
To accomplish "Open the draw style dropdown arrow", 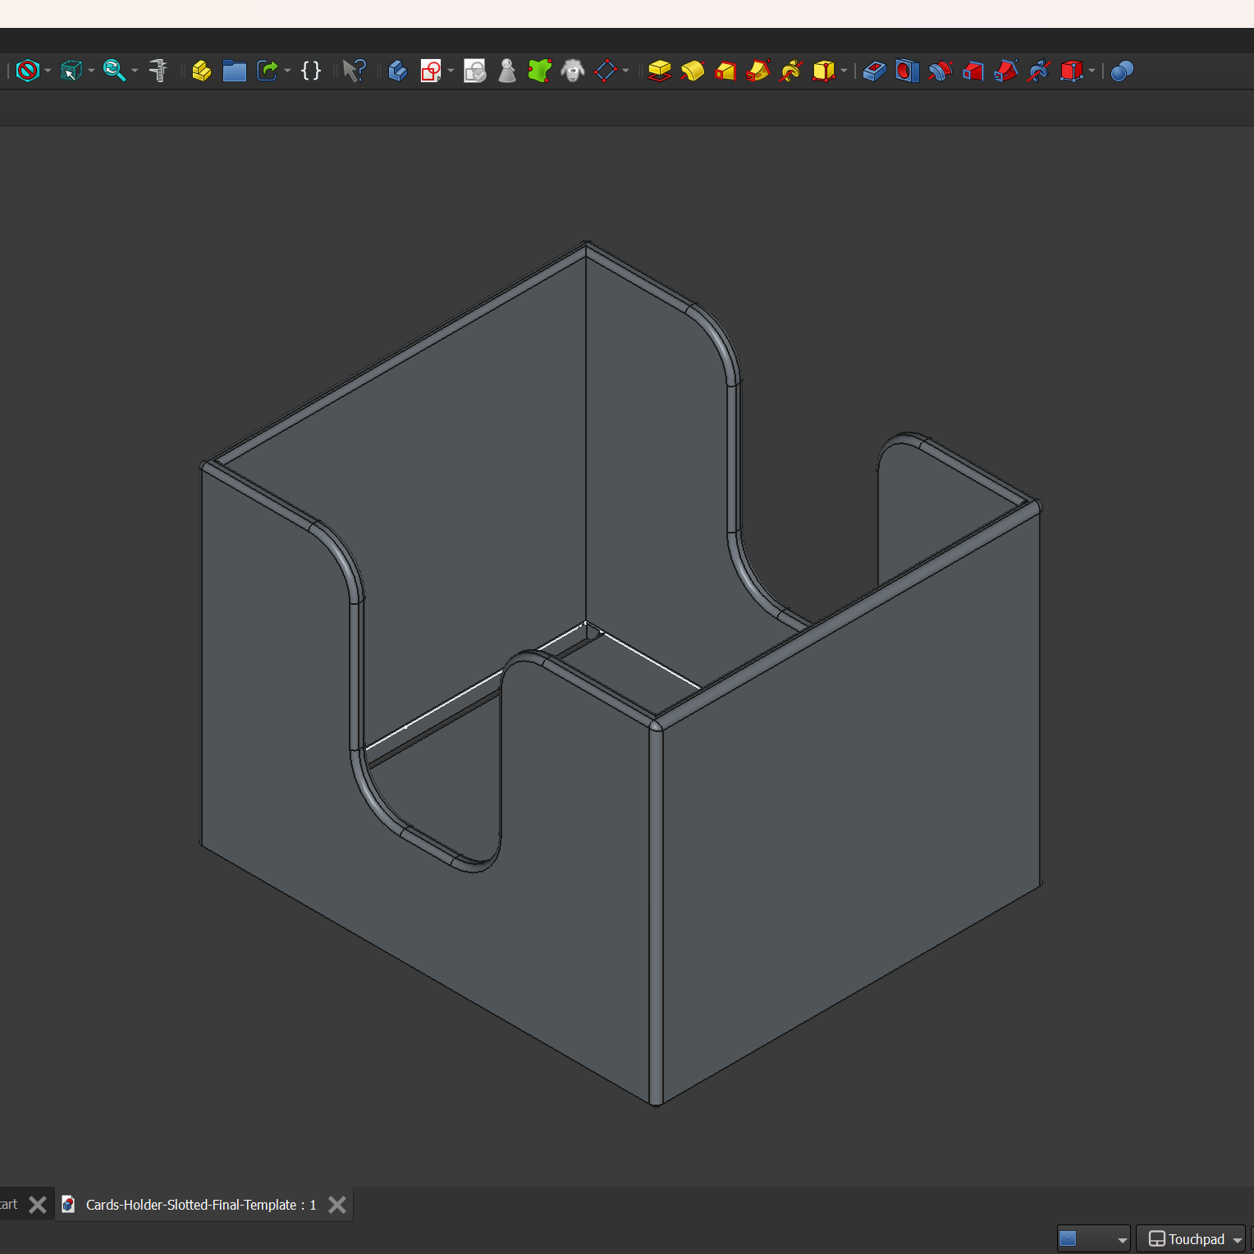I will pos(48,71).
